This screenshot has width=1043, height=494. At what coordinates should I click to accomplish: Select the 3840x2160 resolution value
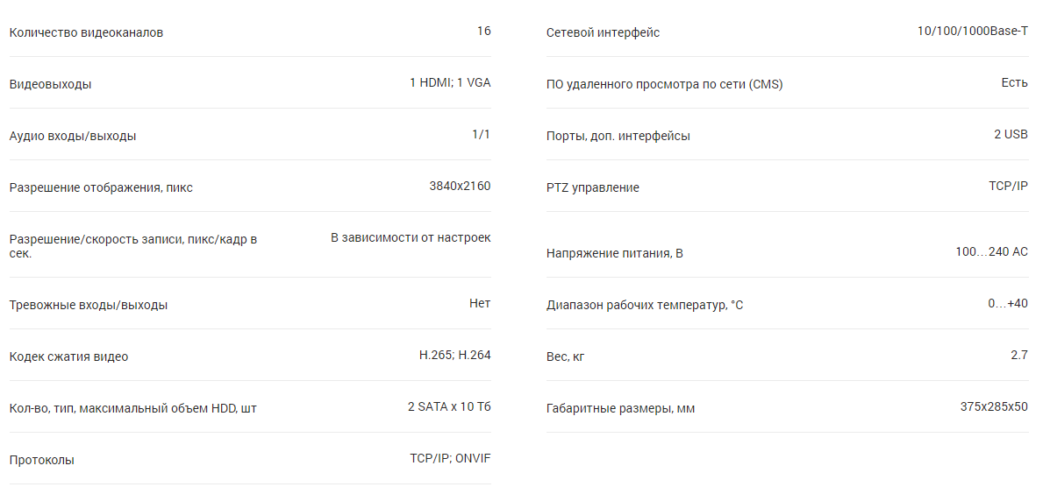461,186
